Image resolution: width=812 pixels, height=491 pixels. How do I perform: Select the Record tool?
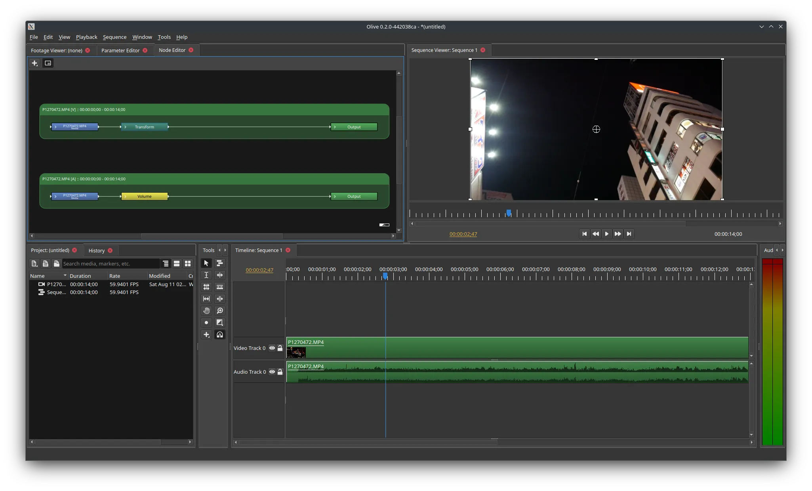206,323
